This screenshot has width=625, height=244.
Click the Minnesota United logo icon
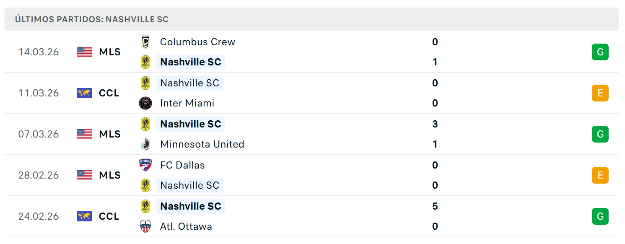coord(145,144)
